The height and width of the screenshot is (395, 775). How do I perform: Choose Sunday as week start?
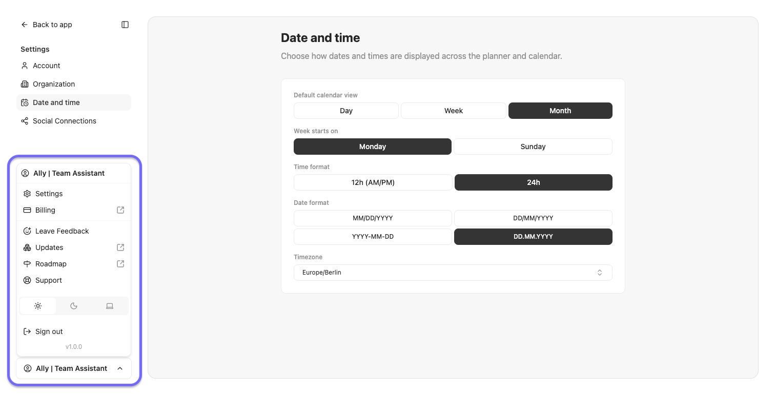[533, 147]
